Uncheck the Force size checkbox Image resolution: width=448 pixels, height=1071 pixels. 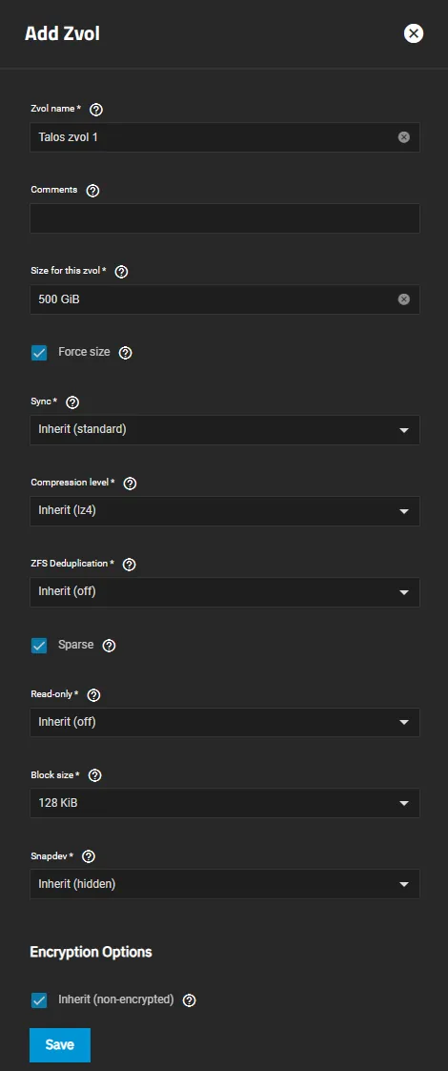[40, 353]
